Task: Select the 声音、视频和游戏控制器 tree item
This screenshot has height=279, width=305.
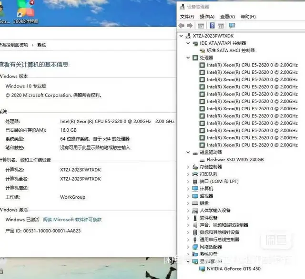Action: click(x=224, y=225)
